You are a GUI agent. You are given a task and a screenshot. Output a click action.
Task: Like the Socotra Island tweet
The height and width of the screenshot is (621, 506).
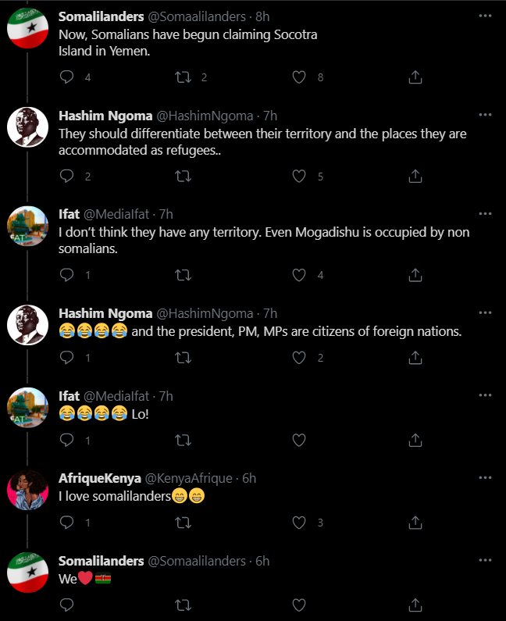tap(298, 77)
